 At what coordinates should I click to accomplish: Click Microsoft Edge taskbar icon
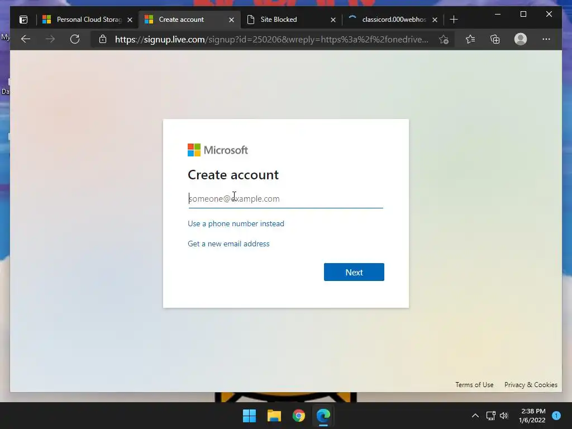[323, 416]
